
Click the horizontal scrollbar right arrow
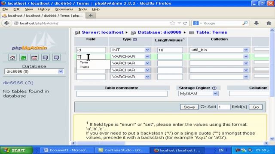click(x=266, y=143)
